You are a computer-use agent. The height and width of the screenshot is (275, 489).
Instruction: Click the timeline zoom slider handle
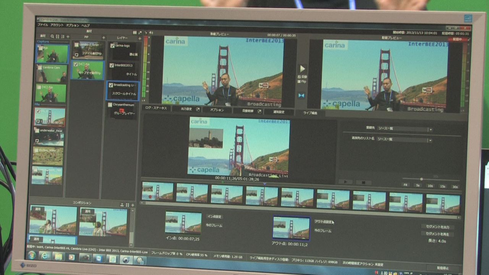coord(421,179)
